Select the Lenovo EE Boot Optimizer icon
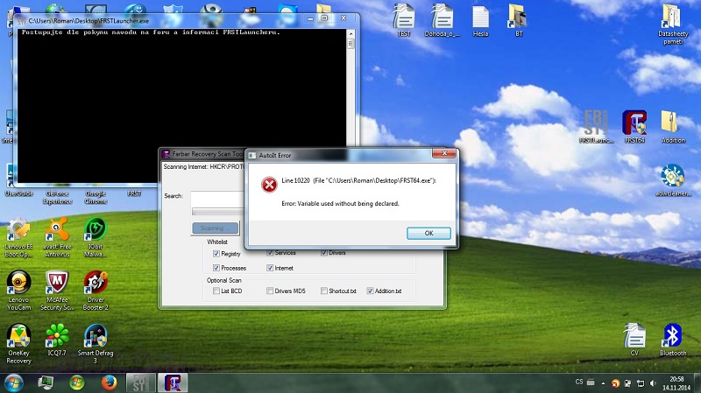 pos(18,237)
